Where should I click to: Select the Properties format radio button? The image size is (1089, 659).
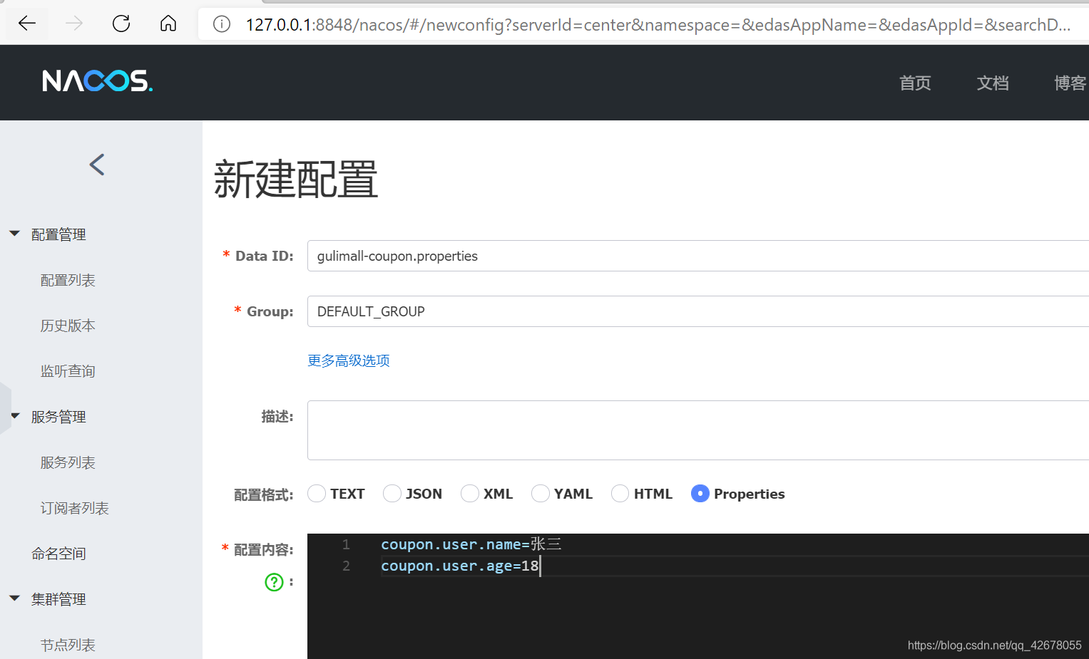coord(700,493)
